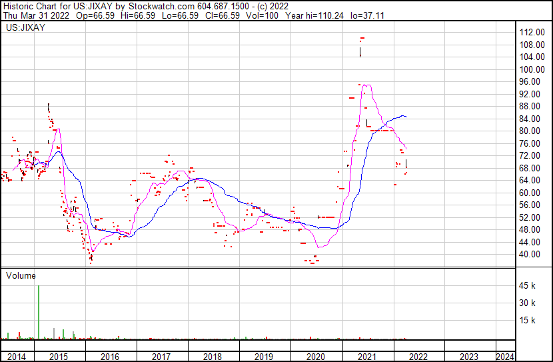Select the 2016 year label on axis

coord(110,357)
